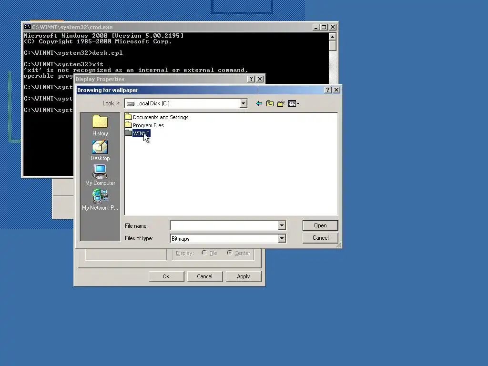This screenshot has height=366, width=488.
Task: Create a new folder
Action: pyautogui.click(x=281, y=103)
